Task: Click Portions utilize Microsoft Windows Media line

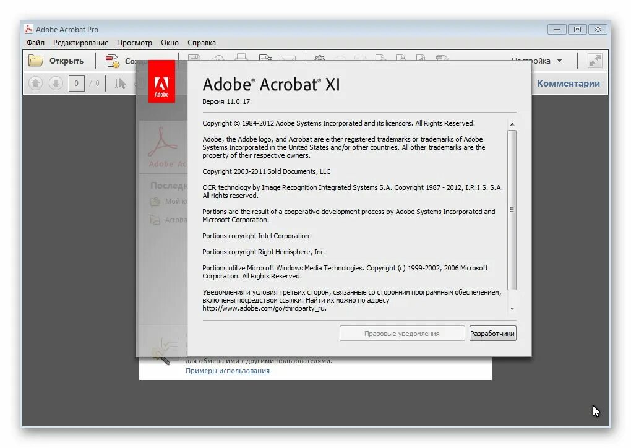Action: [345, 272]
